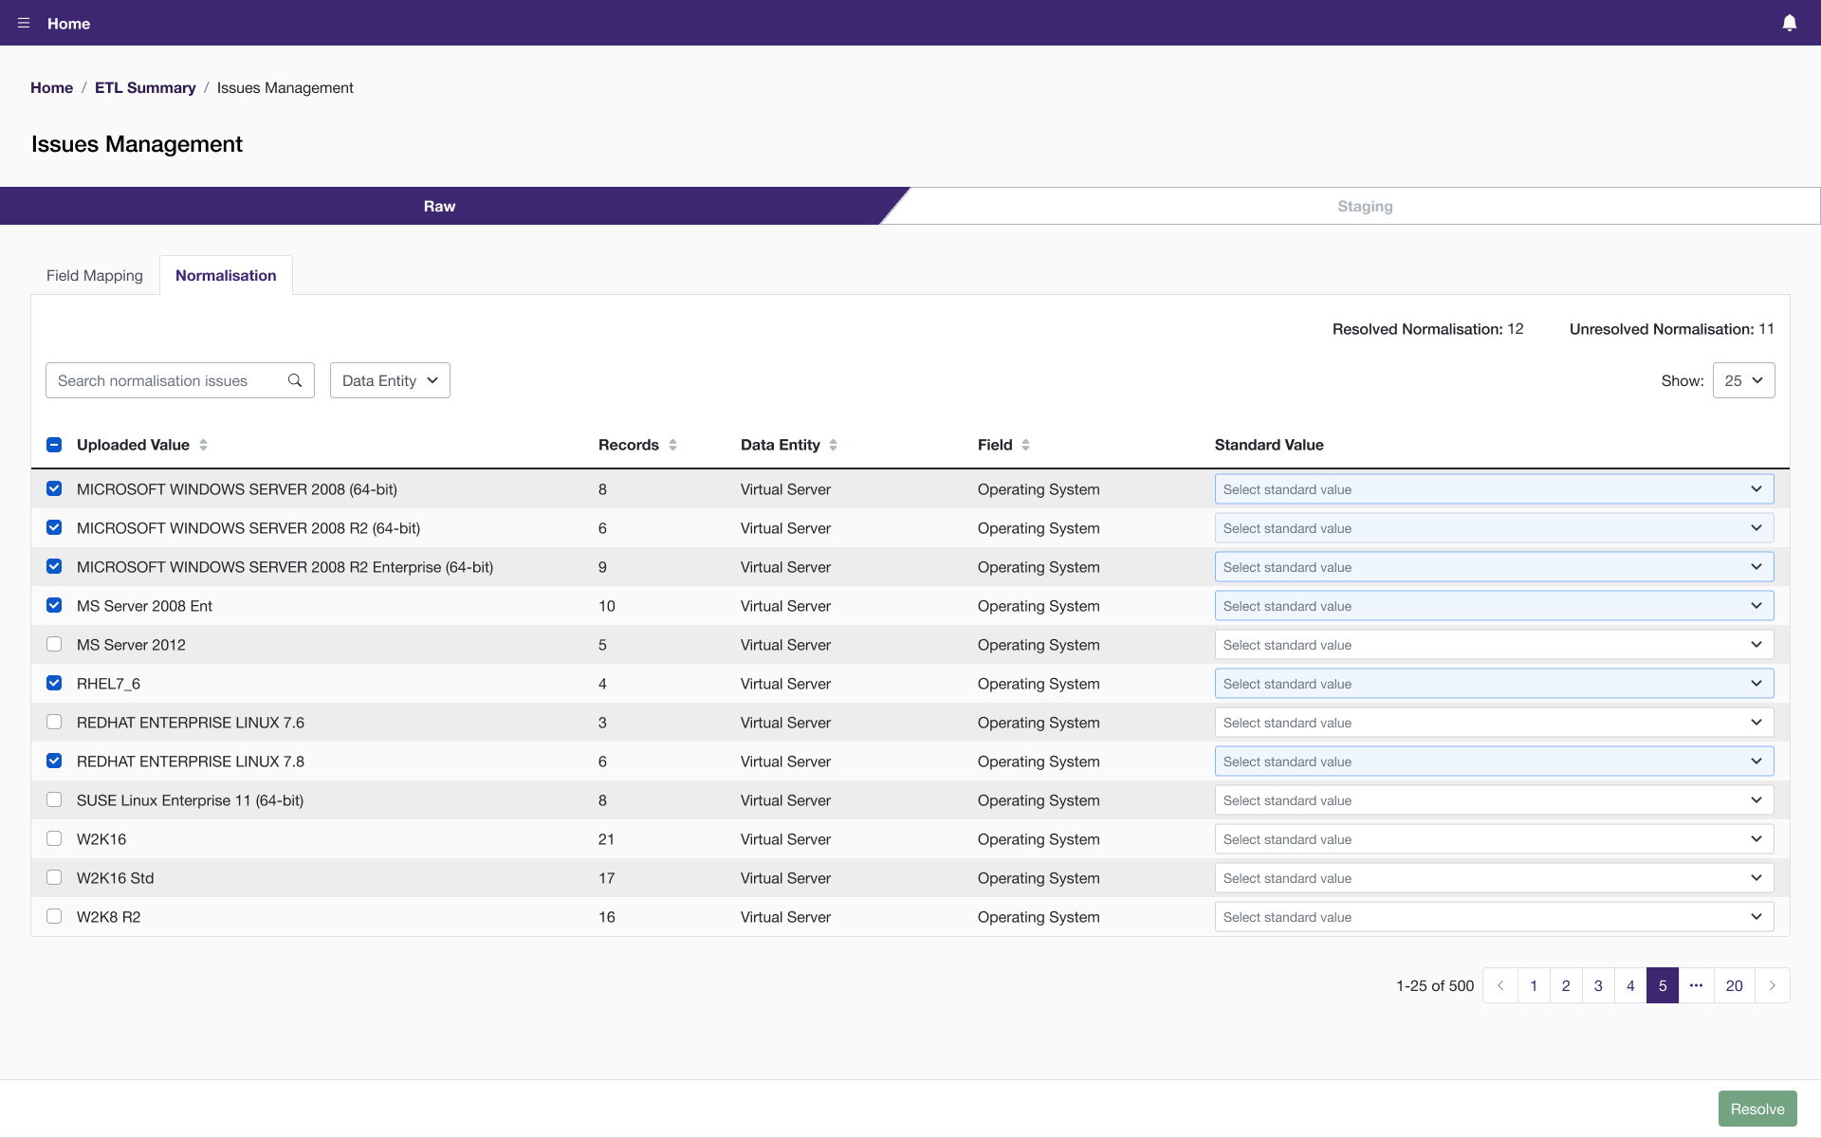This screenshot has height=1138, width=1821.
Task: Toggle the select-all header checkbox
Action: [x=54, y=445]
